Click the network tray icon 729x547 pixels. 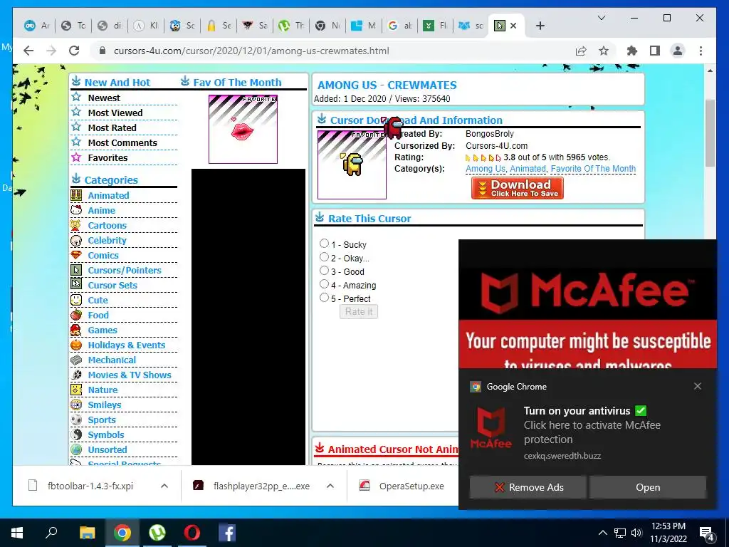click(x=620, y=533)
